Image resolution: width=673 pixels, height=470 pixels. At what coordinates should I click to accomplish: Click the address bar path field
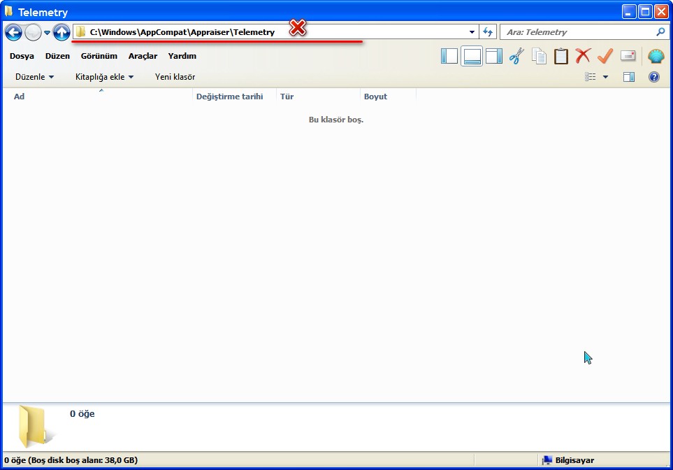tap(275, 31)
